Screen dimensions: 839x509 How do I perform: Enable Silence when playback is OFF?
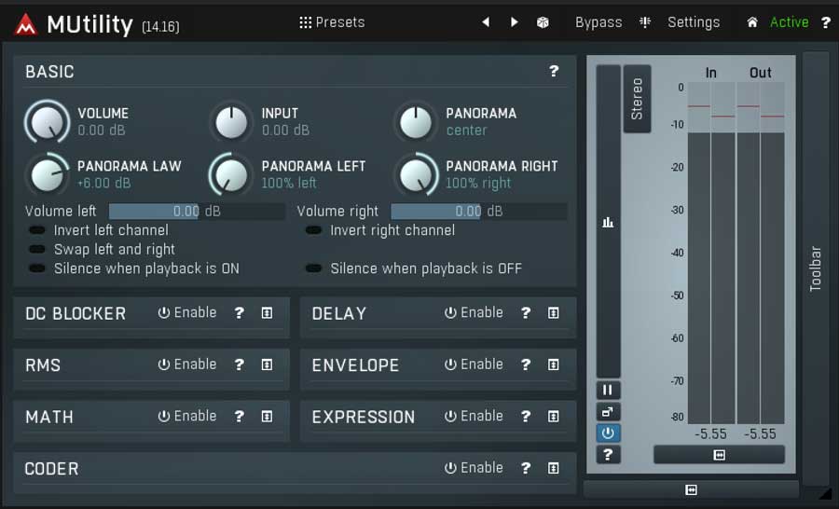tap(313, 268)
